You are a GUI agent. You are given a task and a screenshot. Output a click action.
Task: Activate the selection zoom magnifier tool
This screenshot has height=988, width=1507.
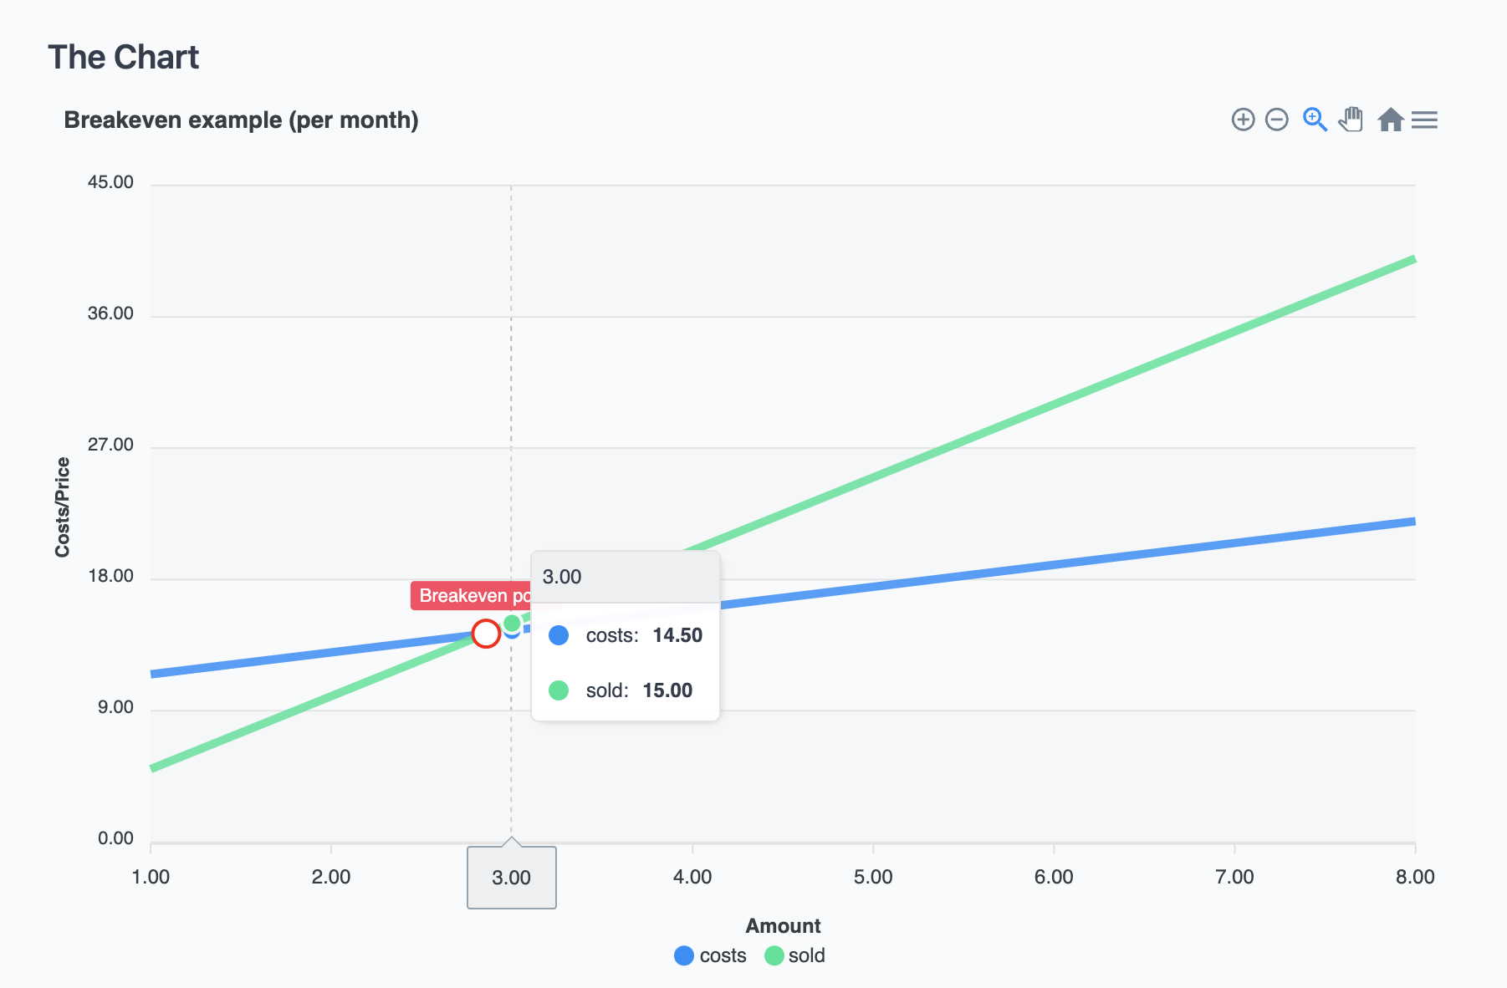click(1315, 120)
